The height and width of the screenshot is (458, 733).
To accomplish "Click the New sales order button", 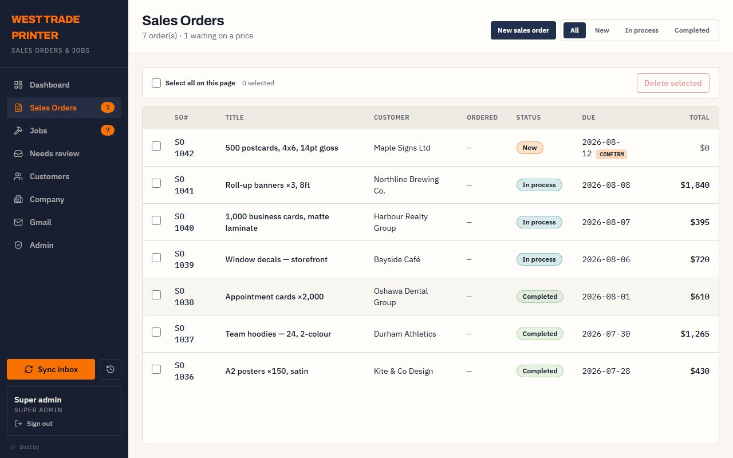I will pos(523,30).
